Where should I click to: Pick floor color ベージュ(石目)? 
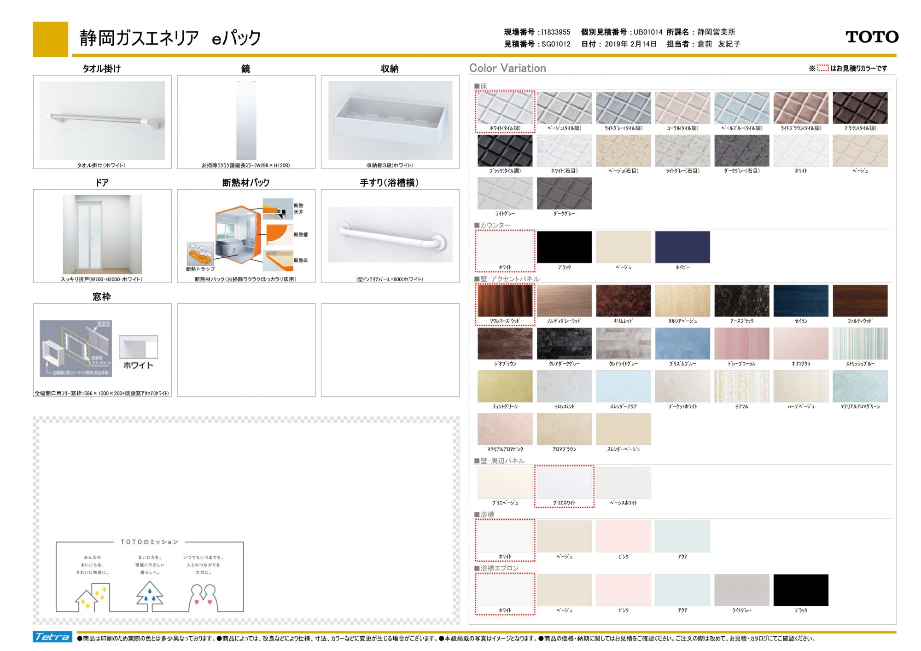tap(624, 151)
